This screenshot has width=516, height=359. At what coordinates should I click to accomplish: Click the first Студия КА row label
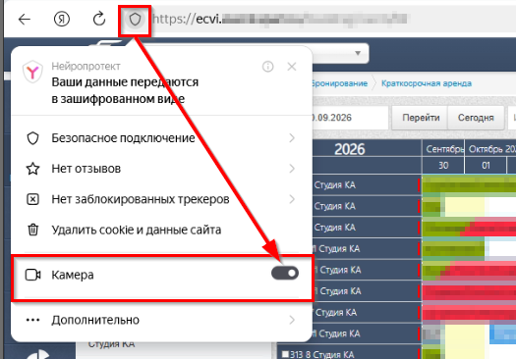click(x=335, y=185)
